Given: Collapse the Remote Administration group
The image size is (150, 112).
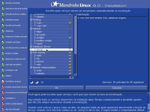Looking at the screenshot, I should 31,67.
